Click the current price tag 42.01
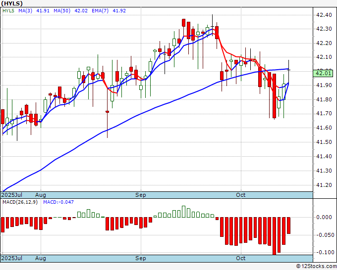This screenshot has width=337, height=270. [x=323, y=73]
